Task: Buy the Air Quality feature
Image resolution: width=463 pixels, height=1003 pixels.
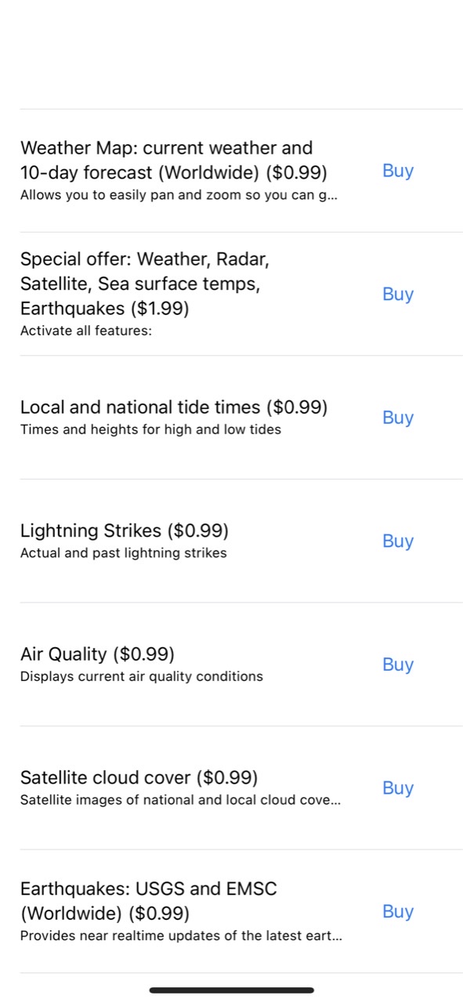Action: coord(398,664)
